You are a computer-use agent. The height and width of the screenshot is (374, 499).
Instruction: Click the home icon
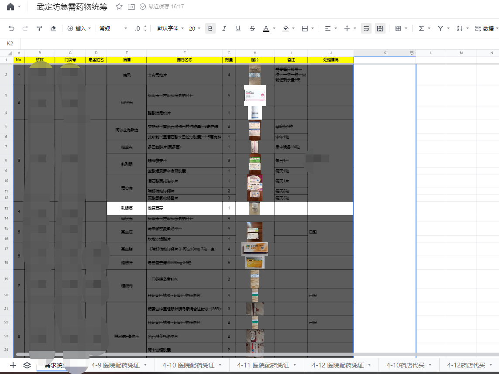(x=10, y=7)
